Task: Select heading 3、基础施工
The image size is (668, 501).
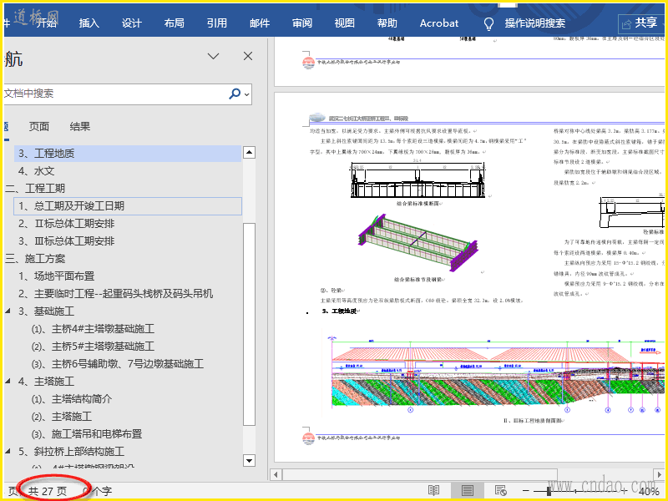Action: (46, 311)
